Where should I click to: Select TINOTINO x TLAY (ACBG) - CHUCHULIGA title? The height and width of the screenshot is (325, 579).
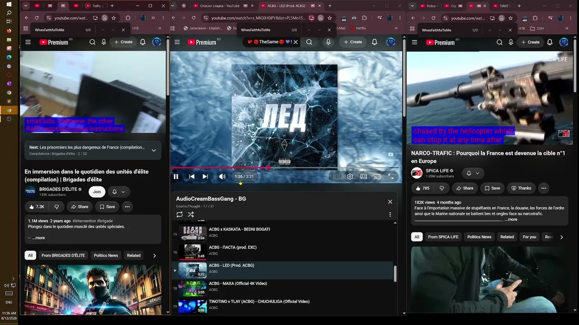(x=259, y=302)
